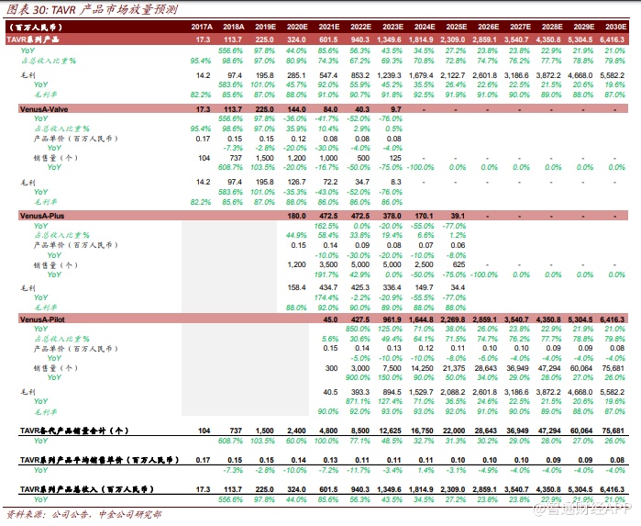Screen dimensions: 641x526
Task: Click the 2018A column header
Action: coord(234,27)
